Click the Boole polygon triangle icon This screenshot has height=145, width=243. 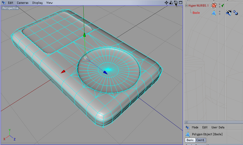pos(214,13)
